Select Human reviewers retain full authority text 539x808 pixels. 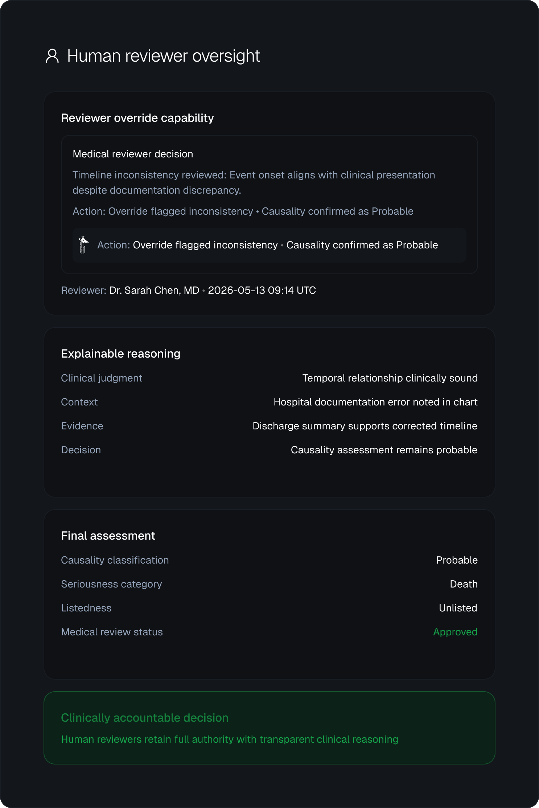pyautogui.click(x=230, y=739)
